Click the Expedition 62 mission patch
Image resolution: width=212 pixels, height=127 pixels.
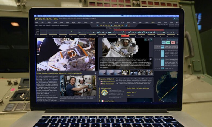(104, 93)
